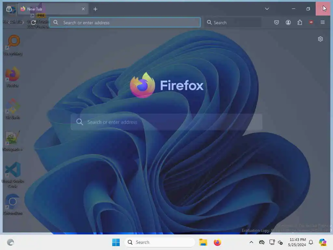The height and width of the screenshot is (250, 333).
Task: Open the clock showing 11:43 PM
Action: coord(297,242)
